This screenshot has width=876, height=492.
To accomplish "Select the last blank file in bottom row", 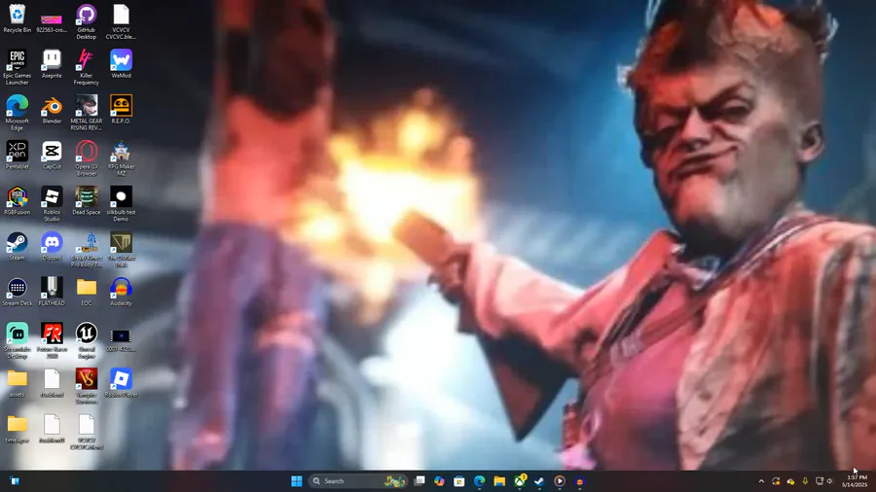I will click(86, 433).
